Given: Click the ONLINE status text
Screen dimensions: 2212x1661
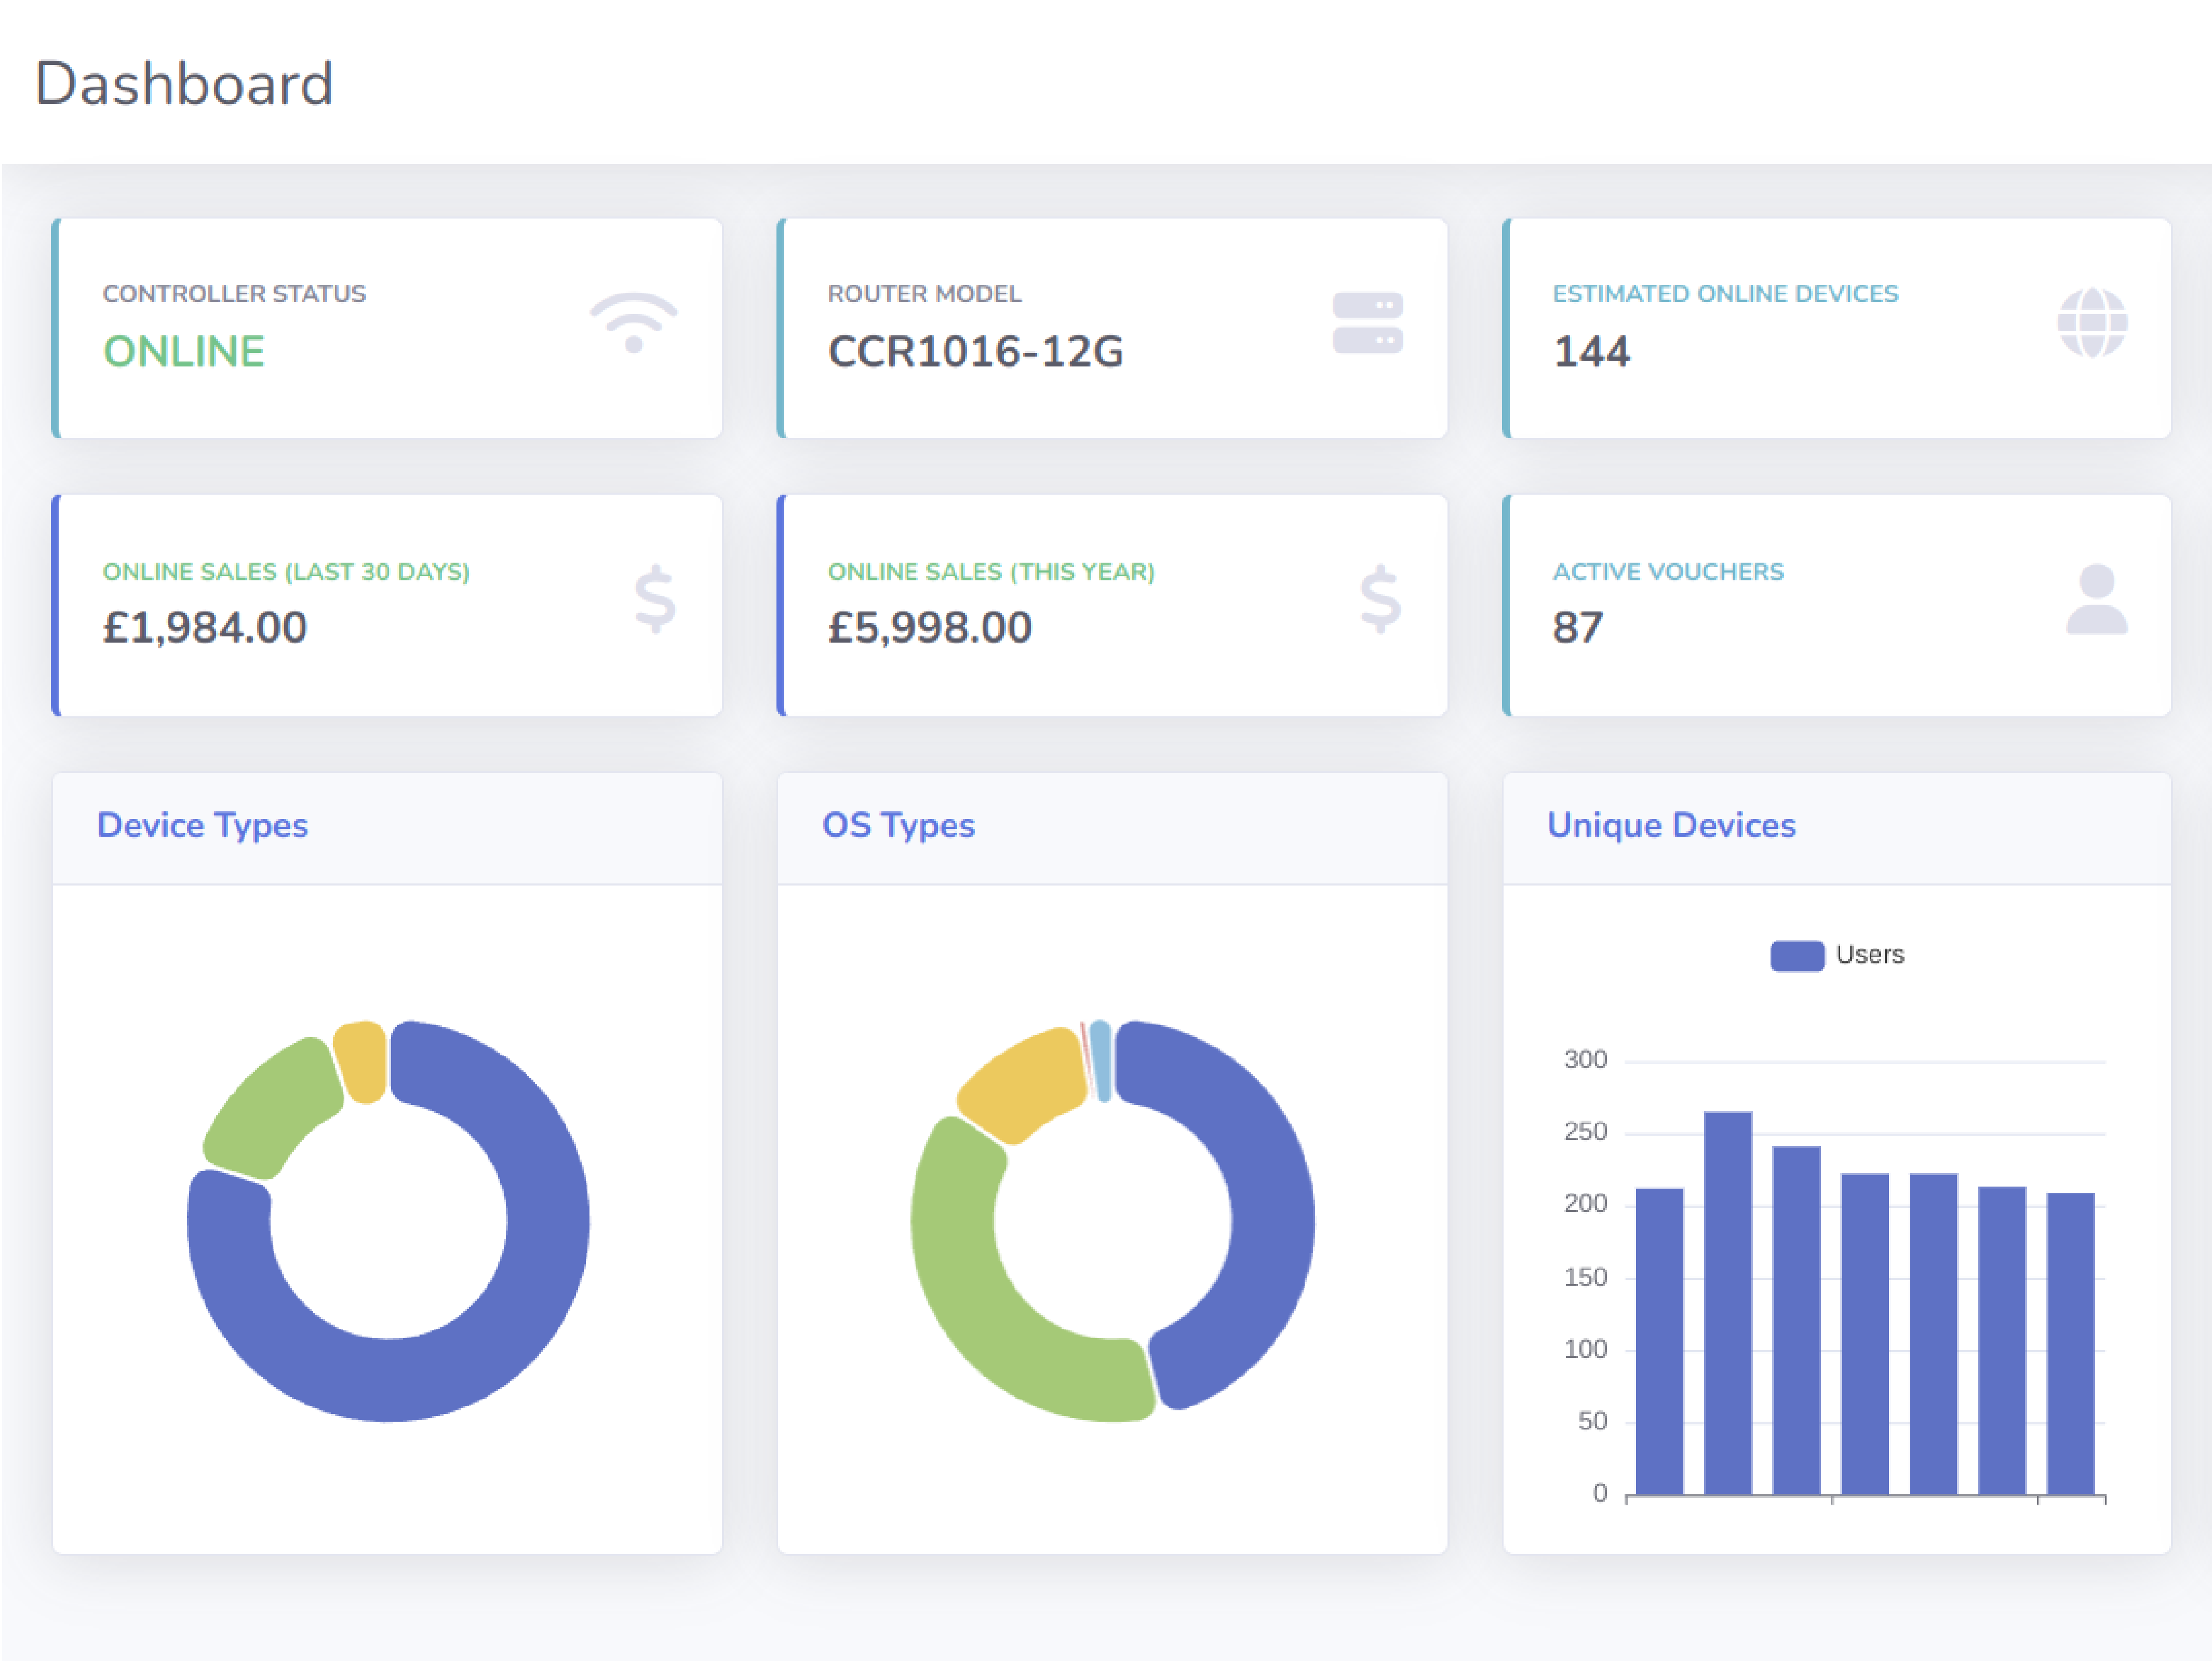Looking at the screenshot, I should click(x=184, y=352).
